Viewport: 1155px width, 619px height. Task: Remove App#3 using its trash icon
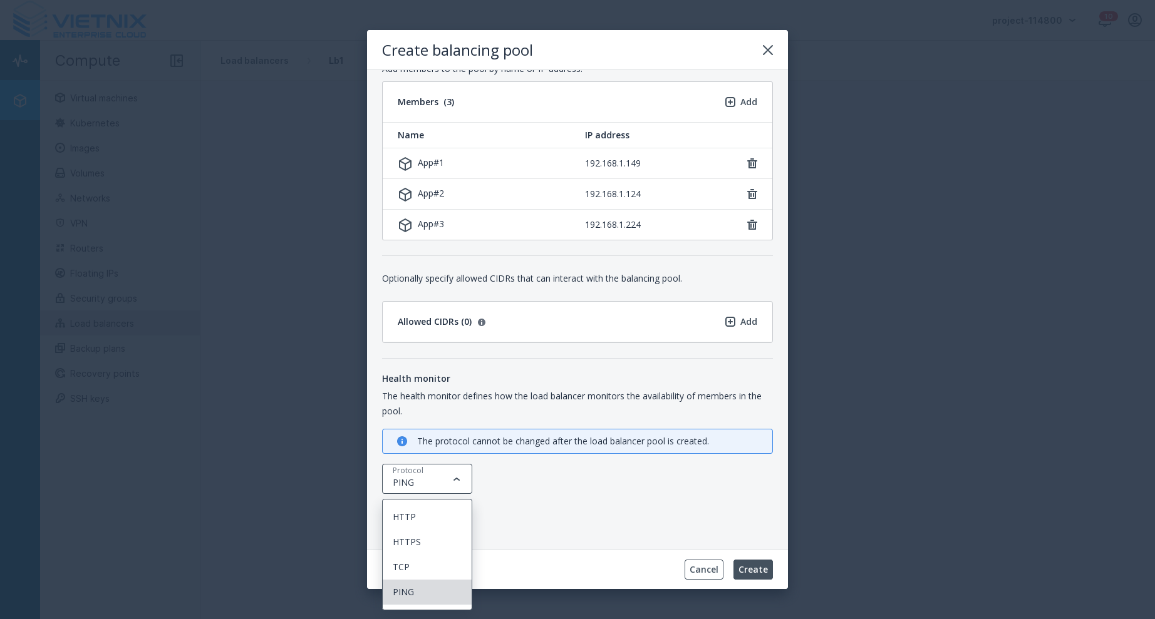pyautogui.click(x=752, y=225)
